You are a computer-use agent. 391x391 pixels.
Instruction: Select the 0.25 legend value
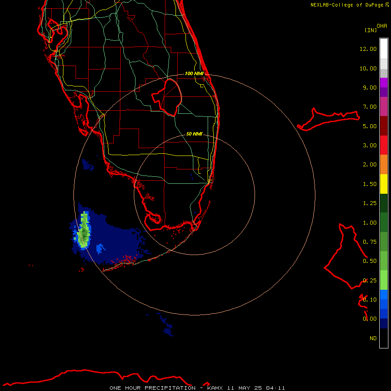370,281
